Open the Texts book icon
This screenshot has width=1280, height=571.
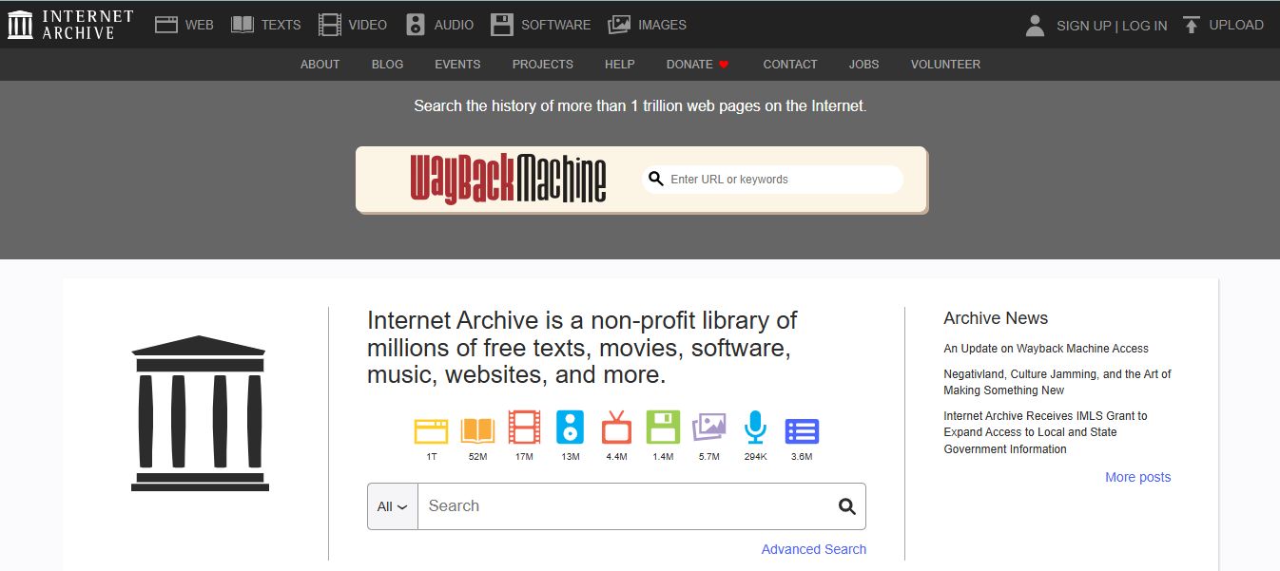(x=242, y=25)
